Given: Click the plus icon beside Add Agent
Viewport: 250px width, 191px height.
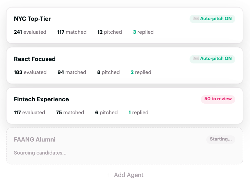Looking at the screenshot, I should pos(109,175).
